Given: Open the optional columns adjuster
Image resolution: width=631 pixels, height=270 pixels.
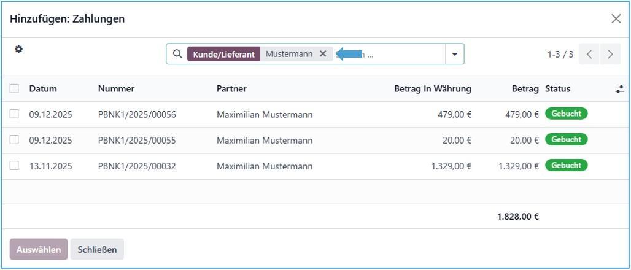Looking at the screenshot, I should tap(619, 89).
